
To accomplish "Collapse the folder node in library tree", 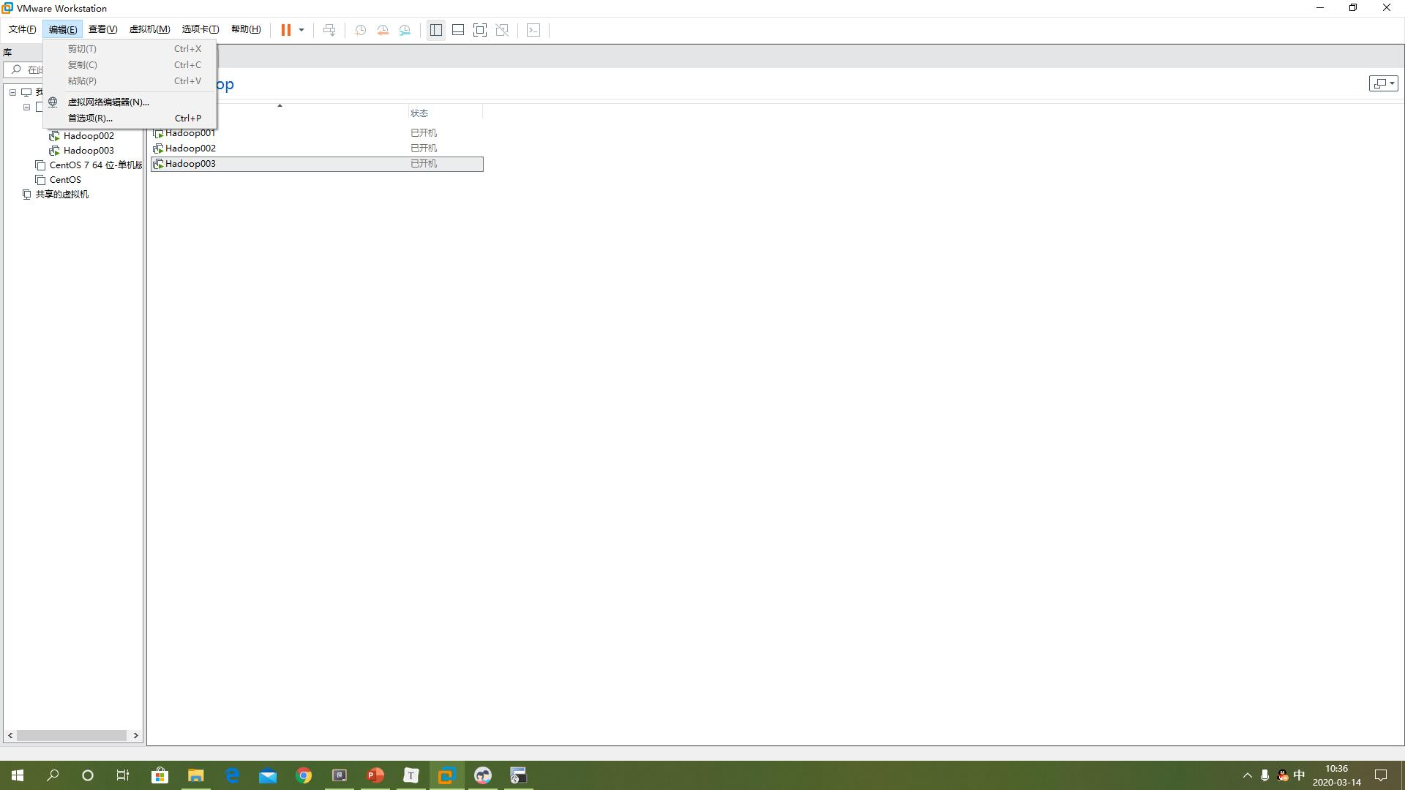I will click(x=26, y=107).
